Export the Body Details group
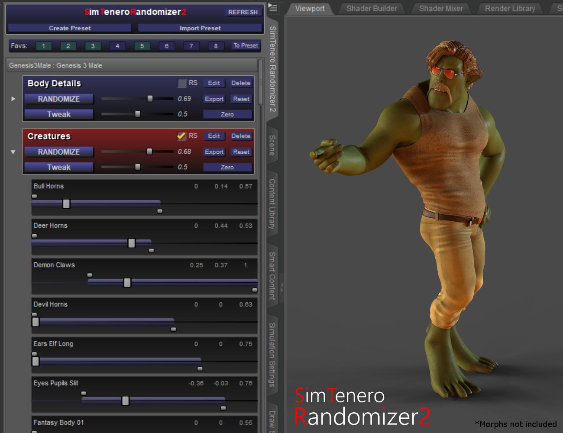This screenshot has width=563, height=433. pyautogui.click(x=214, y=99)
